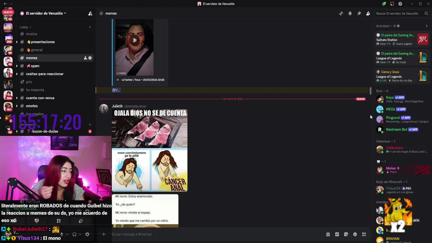
Task: Open Molar member profile
Action: [402, 170]
